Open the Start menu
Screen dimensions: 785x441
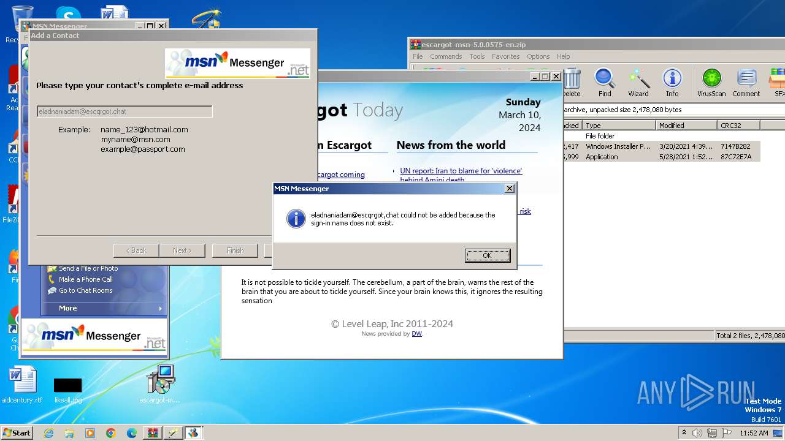click(x=17, y=432)
